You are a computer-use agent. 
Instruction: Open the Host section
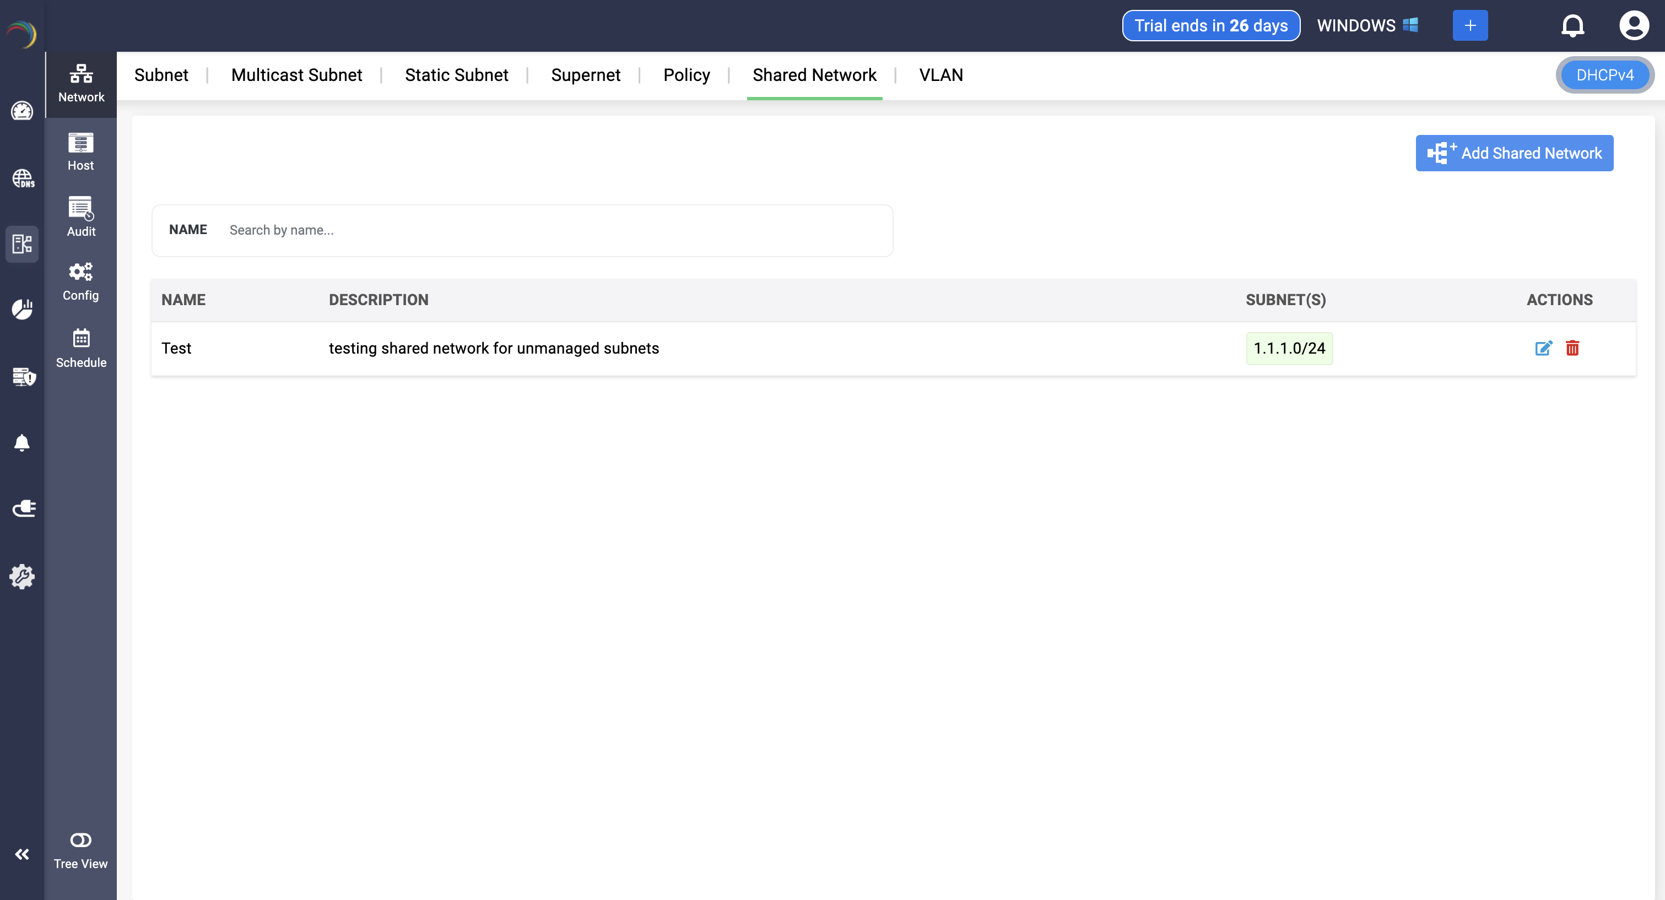pyautogui.click(x=81, y=151)
